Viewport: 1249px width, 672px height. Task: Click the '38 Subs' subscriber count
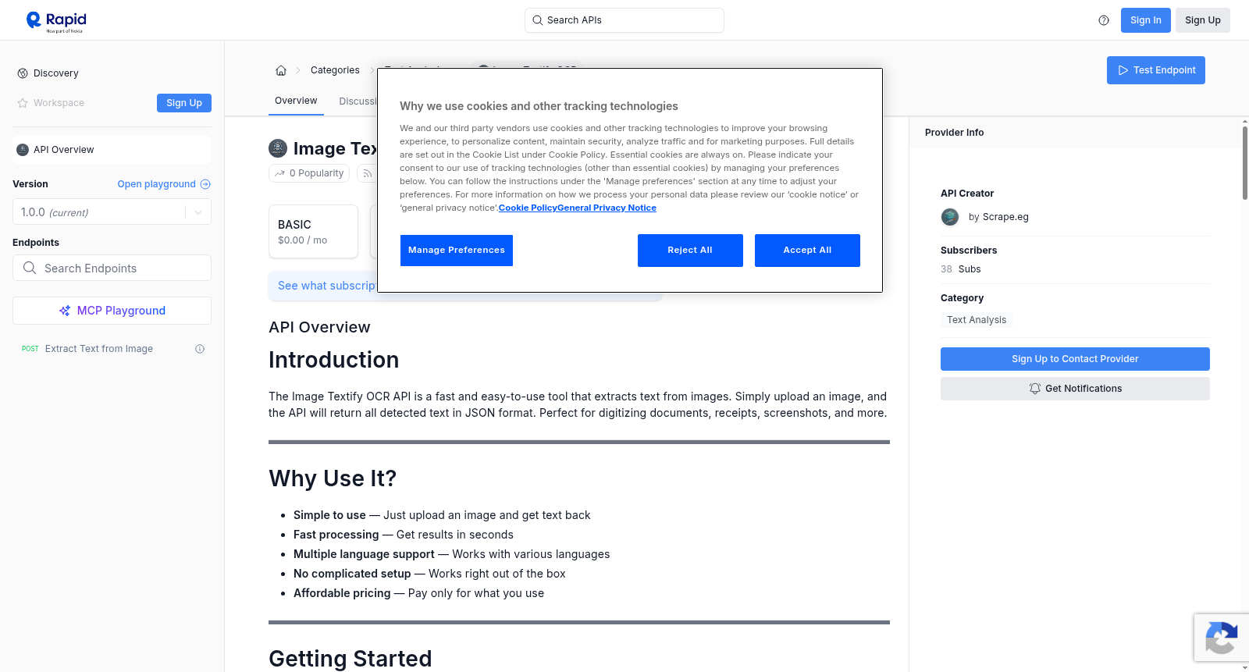(x=961, y=269)
